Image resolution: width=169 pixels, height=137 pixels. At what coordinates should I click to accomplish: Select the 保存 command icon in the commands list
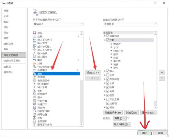(34, 33)
